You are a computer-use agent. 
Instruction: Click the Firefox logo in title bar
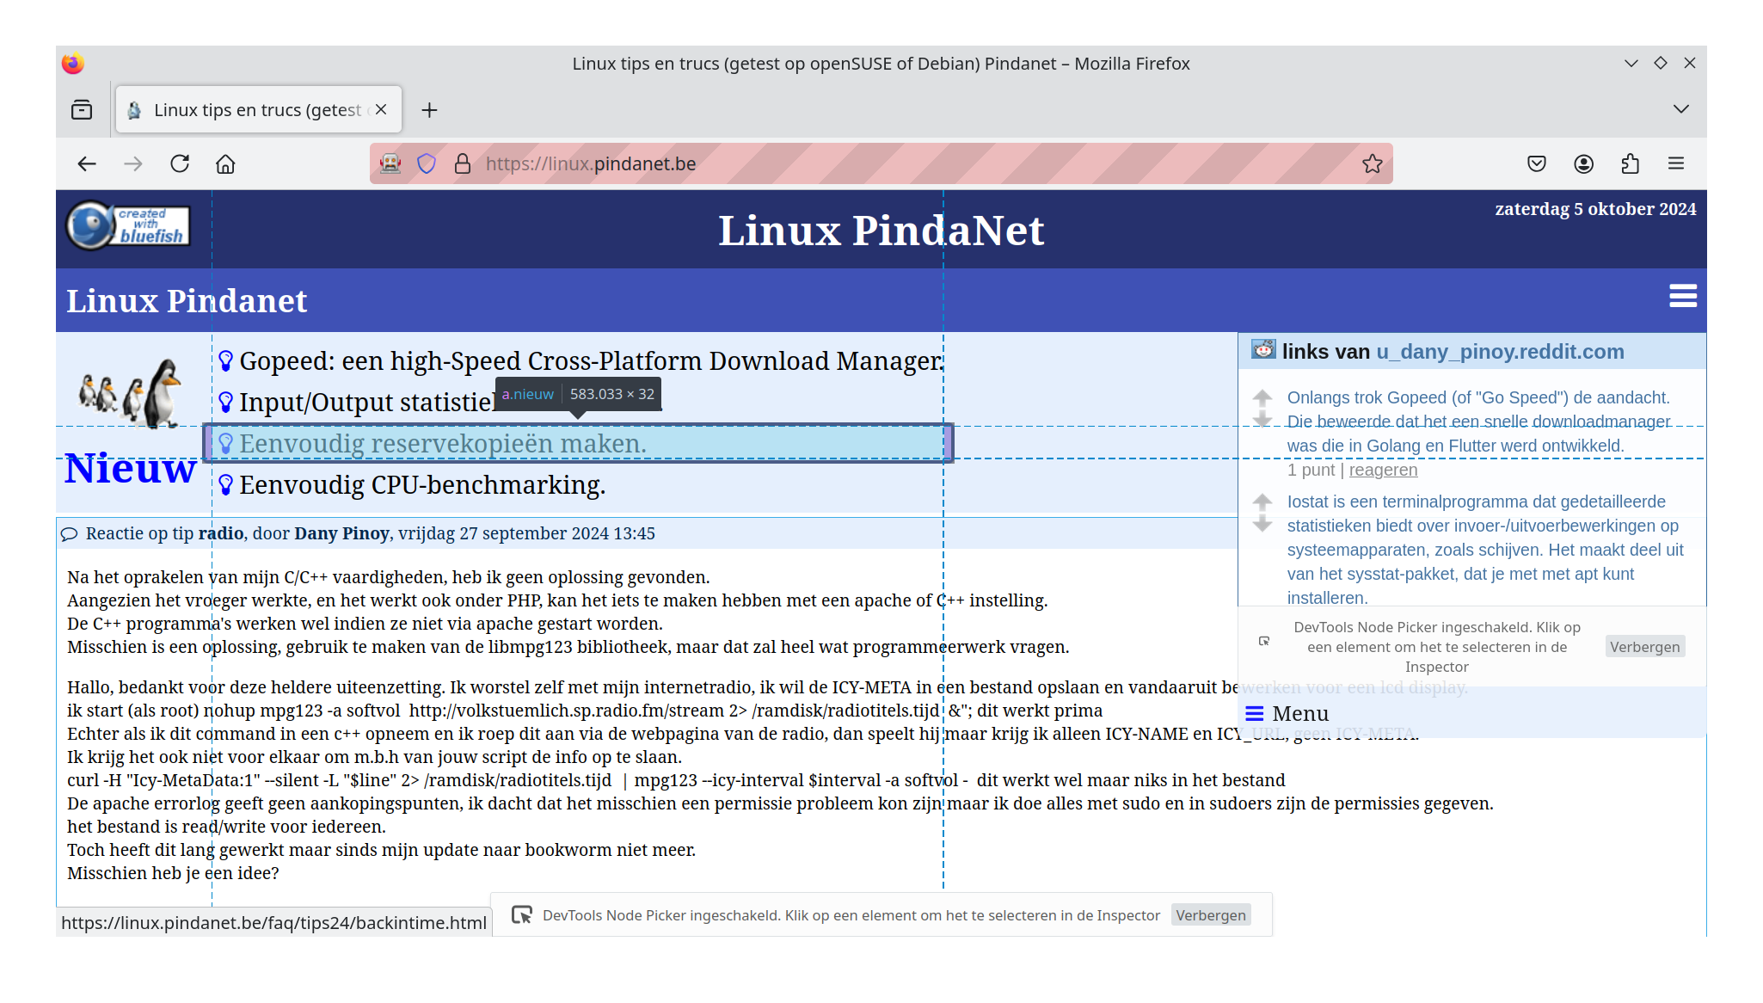point(73,63)
